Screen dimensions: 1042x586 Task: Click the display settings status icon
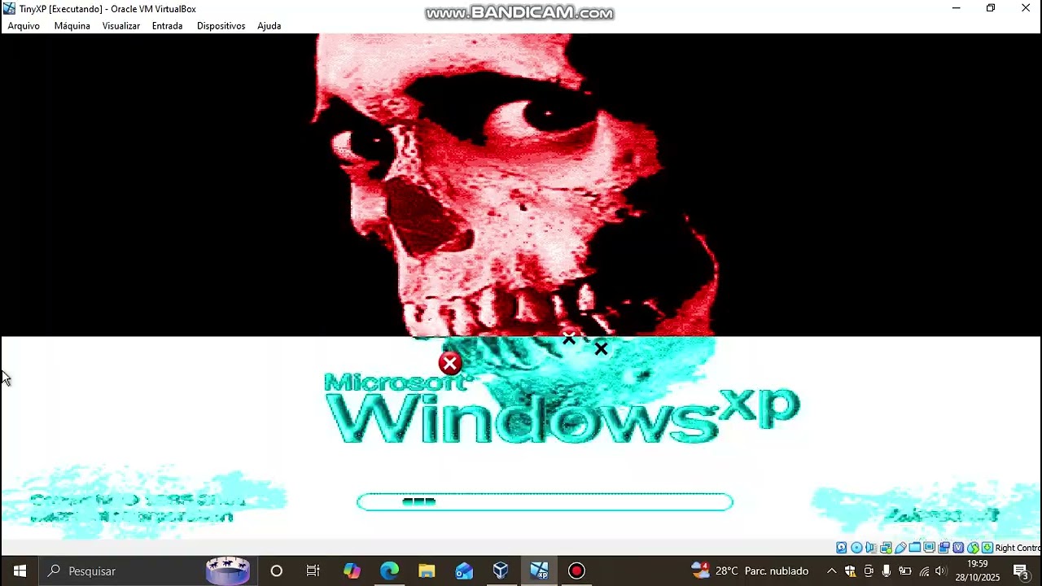(929, 548)
